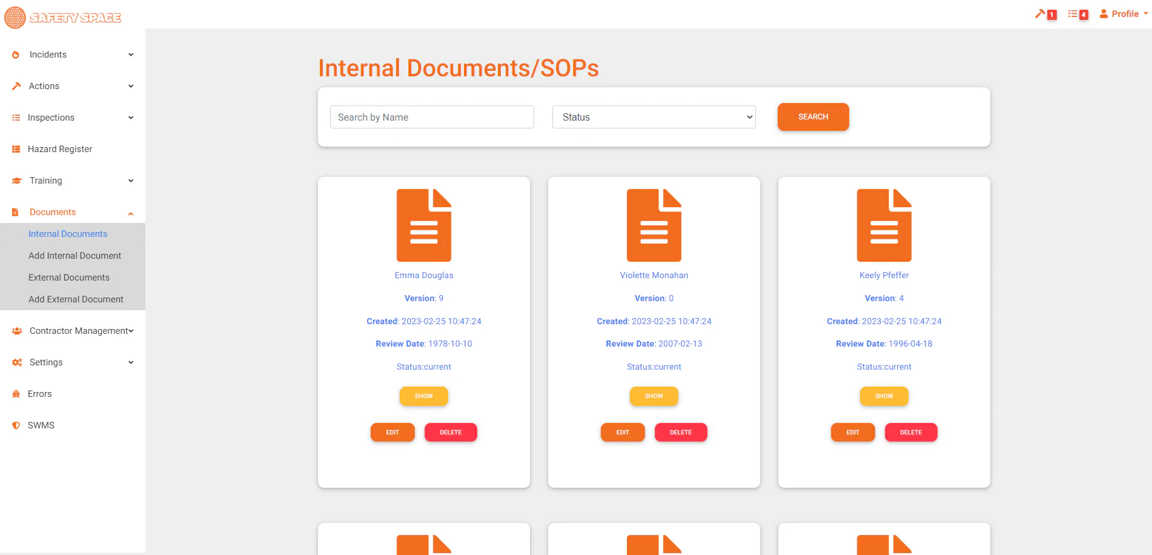Image resolution: width=1152 pixels, height=555 pixels.
Task: Click the actions hammer notification icon
Action: [x=1040, y=13]
